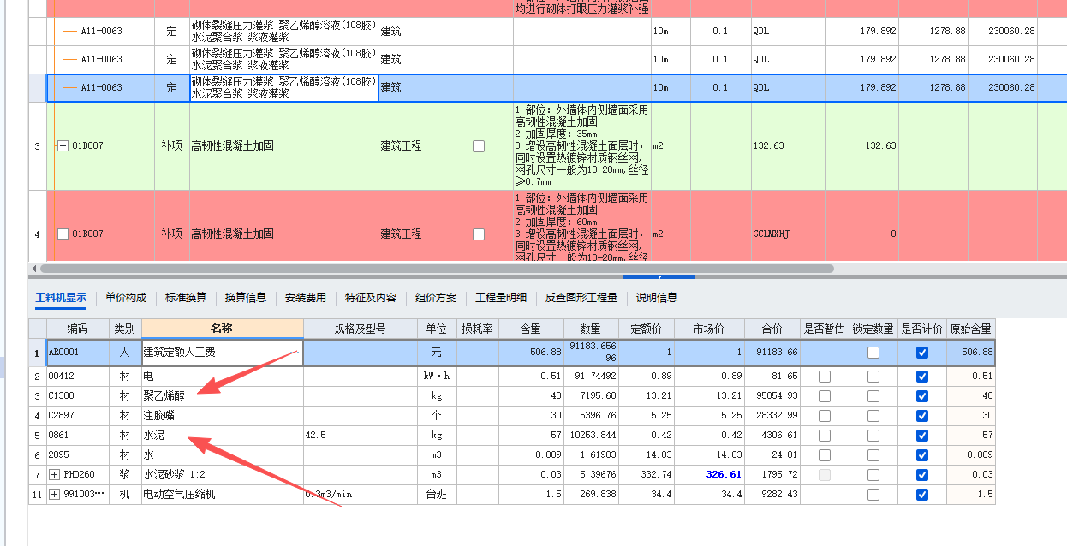Expand the PH0260 水泥砂浆 row
The width and height of the screenshot is (1067, 546).
pos(55,474)
